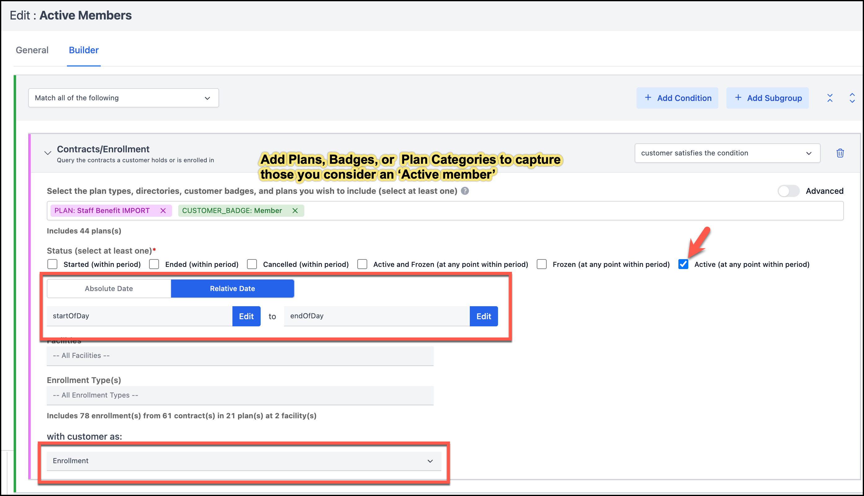Image resolution: width=864 pixels, height=496 pixels.
Task: Edit the startOfDay relative date
Action: pyautogui.click(x=246, y=316)
